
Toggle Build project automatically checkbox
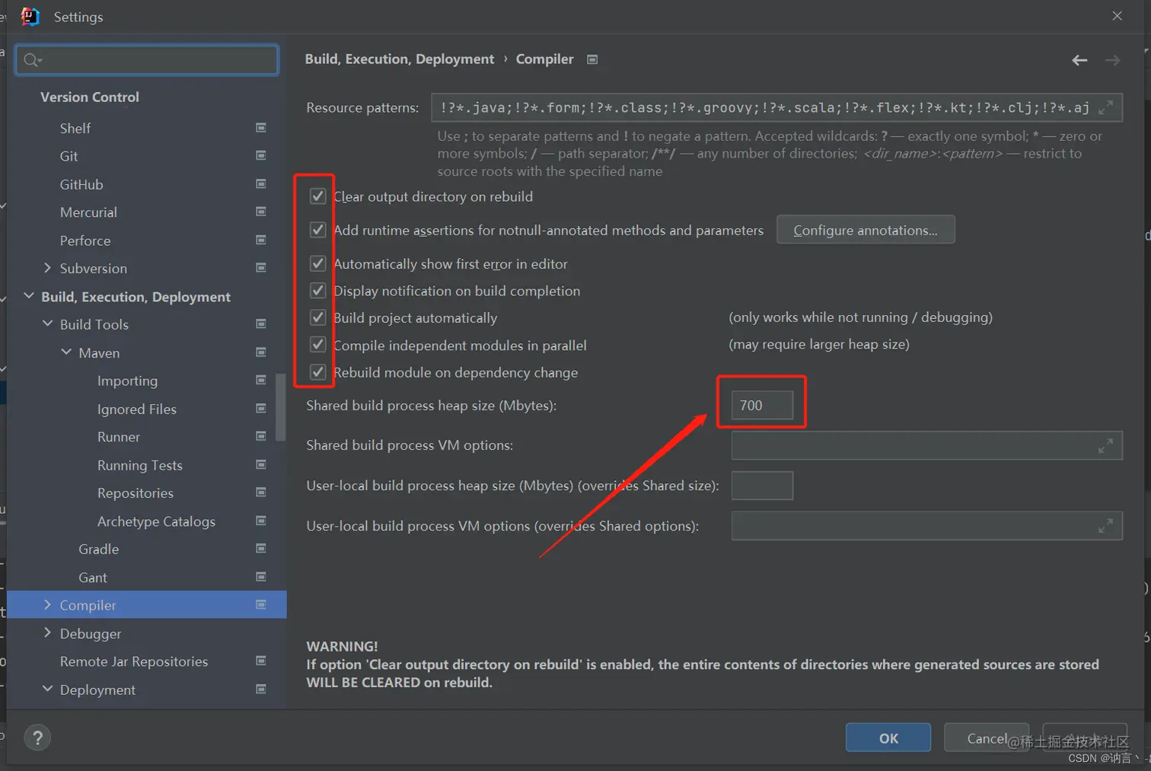click(x=318, y=317)
